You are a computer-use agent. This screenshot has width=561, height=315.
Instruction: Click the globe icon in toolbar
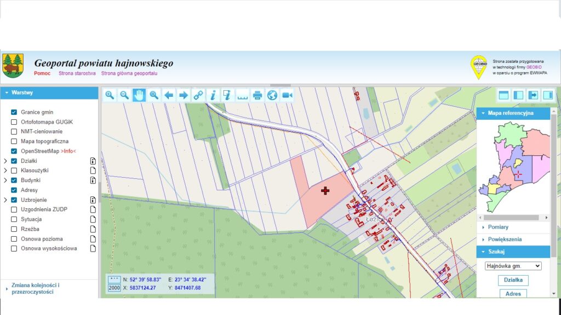(272, 95)
